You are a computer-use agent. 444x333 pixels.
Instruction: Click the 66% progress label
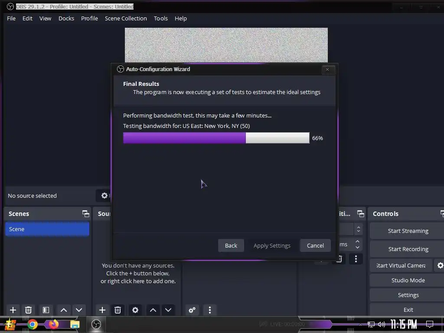coord(317,138)
